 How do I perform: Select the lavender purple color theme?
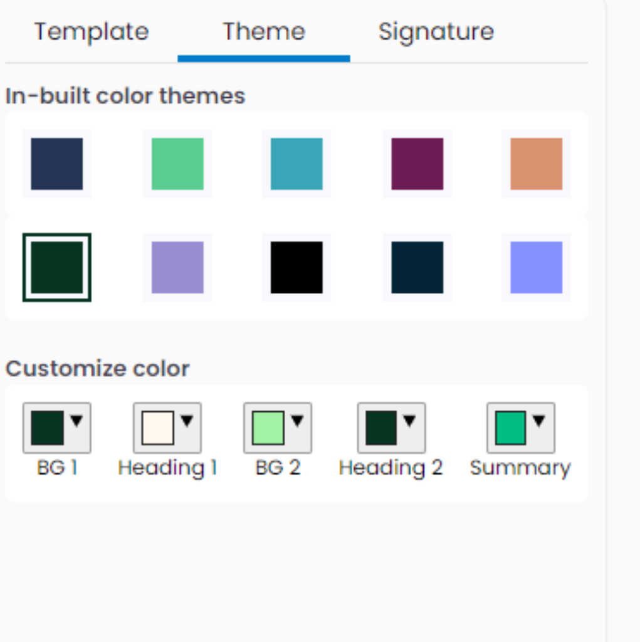[x=177, y=266]
